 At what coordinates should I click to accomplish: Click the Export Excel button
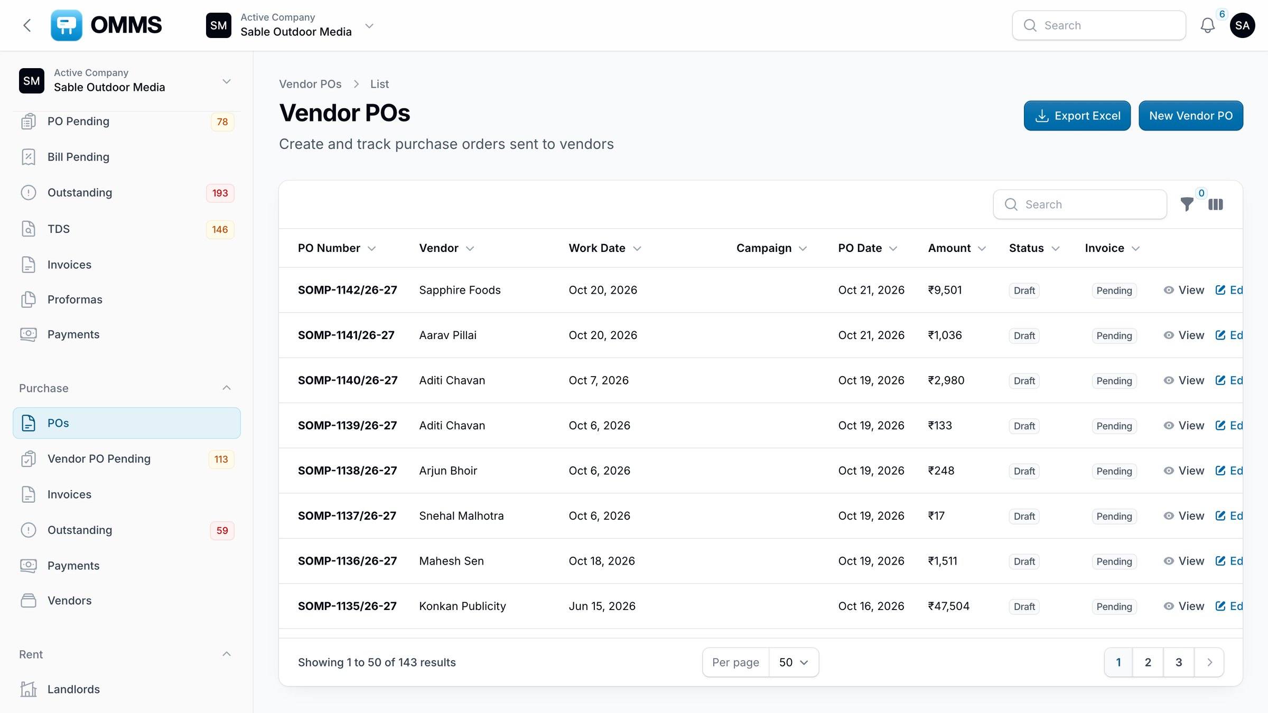tap(1077, 116)
